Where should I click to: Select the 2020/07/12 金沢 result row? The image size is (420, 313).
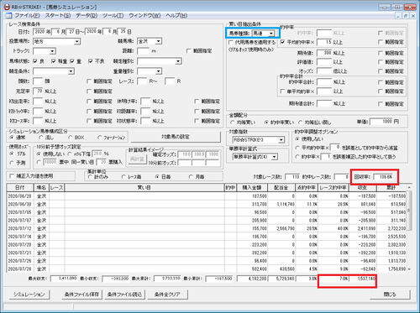pos(207,228)
